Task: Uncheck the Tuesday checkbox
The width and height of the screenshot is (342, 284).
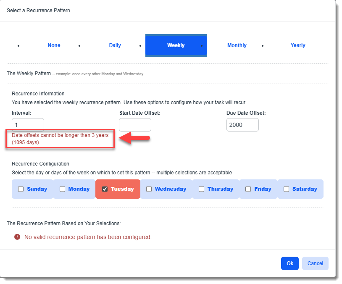Action: point(105,189)
